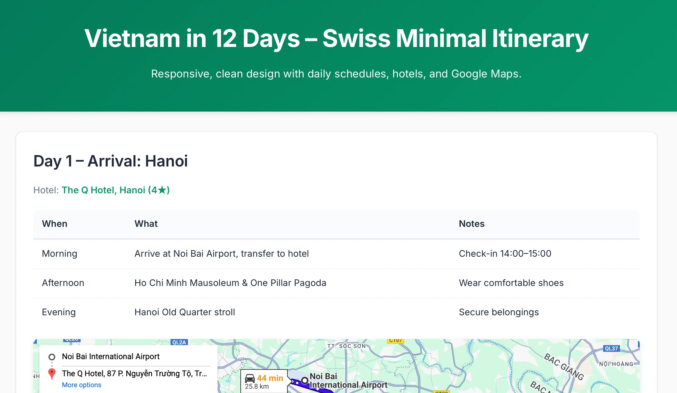
Task: Click the red destination pin icon
Action: pos(52,373)
